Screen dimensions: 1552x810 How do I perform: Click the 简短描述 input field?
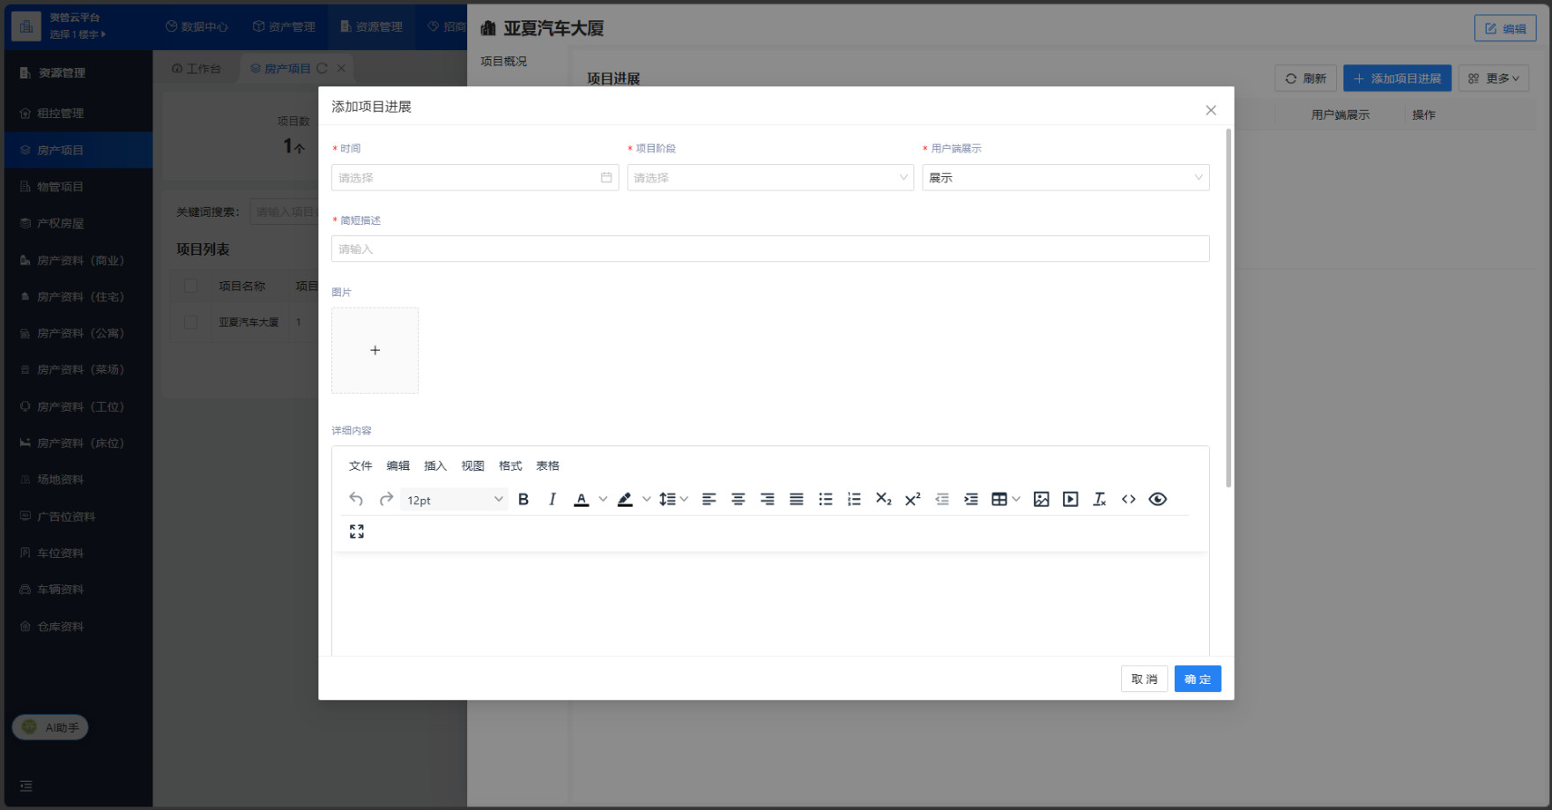pyautogui.click(x=770, y=249)
